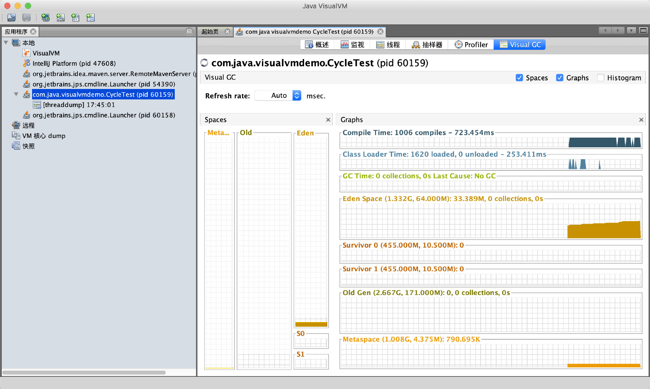Image resolution: width=650 pixels, height=389 pixels.
Task: Minimize the 应用程序 panel via its icon
Action: tap(189, 31)
